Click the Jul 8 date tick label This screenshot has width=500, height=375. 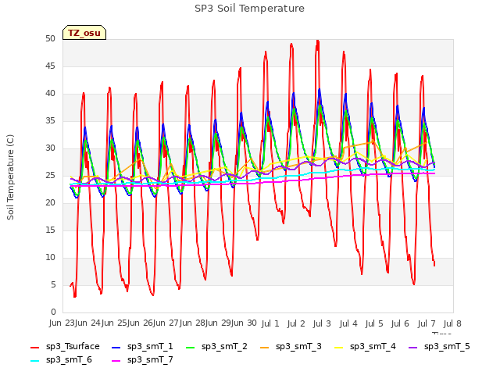pyautogui.click(x=452, y=323)
